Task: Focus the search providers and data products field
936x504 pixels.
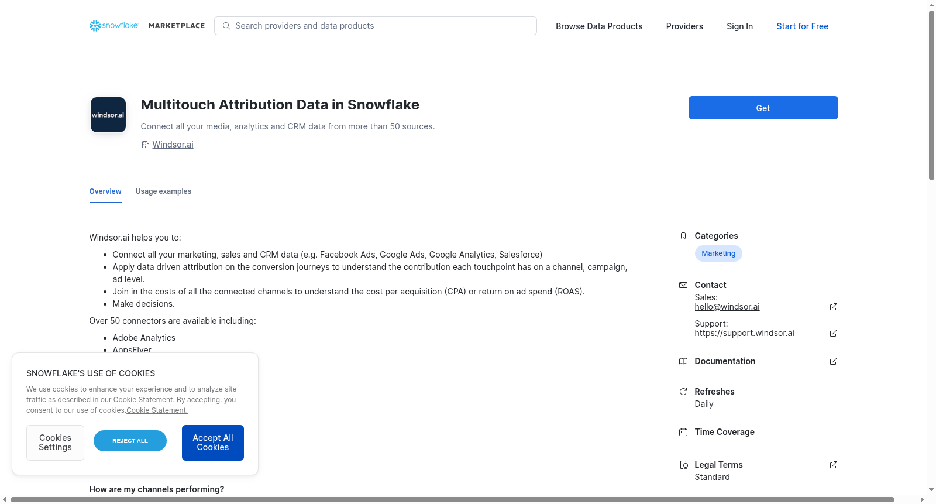Action: point(376,26)
